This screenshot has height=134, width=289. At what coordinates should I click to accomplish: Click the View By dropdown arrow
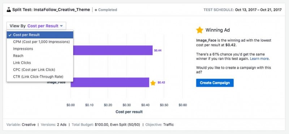coord(61,26)
